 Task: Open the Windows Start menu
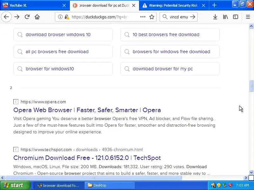click(x=15, y=185)
